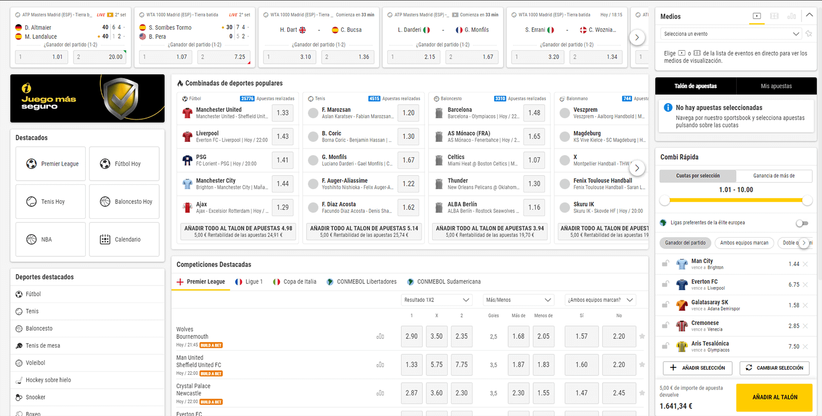Toggle lock on Aris Tesalónica selection
This screenshot has height=416, width=822.
665,346
